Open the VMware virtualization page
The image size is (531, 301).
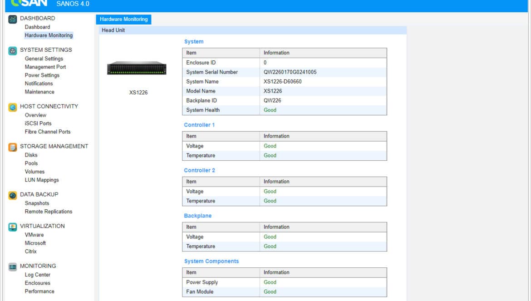pos(34,235)
